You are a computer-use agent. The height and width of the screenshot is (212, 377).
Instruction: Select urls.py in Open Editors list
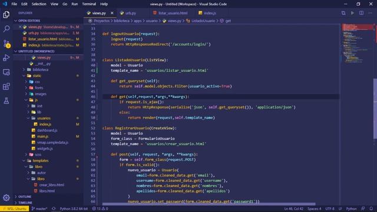pyautogui.click(x=48, y=33)
